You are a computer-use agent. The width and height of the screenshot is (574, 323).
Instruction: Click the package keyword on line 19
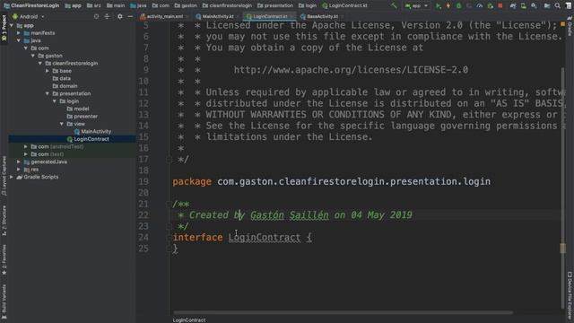tap(192, 181)
